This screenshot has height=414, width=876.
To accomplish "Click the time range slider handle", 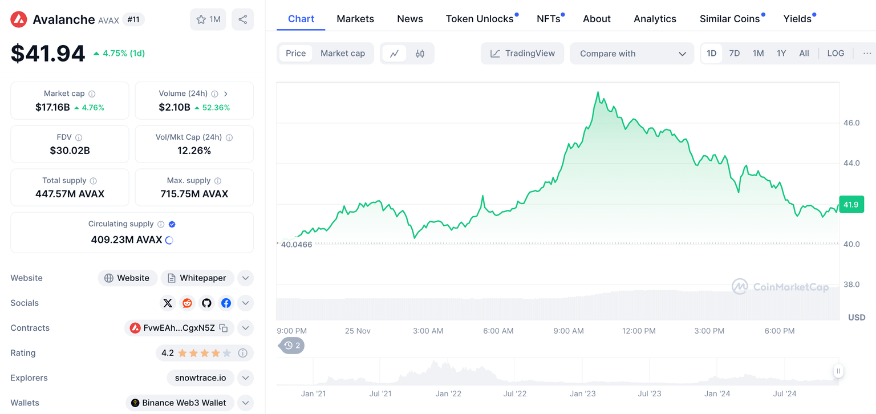I will coord(838,371).
